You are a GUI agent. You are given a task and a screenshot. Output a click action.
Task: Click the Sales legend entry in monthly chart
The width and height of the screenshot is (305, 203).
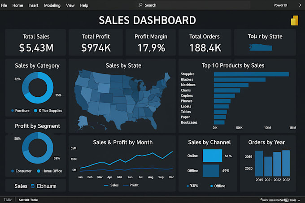point(111,186)
